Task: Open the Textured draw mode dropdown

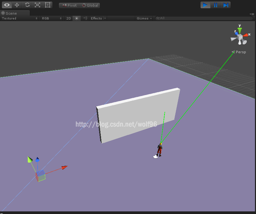Action: coord(19,18)
